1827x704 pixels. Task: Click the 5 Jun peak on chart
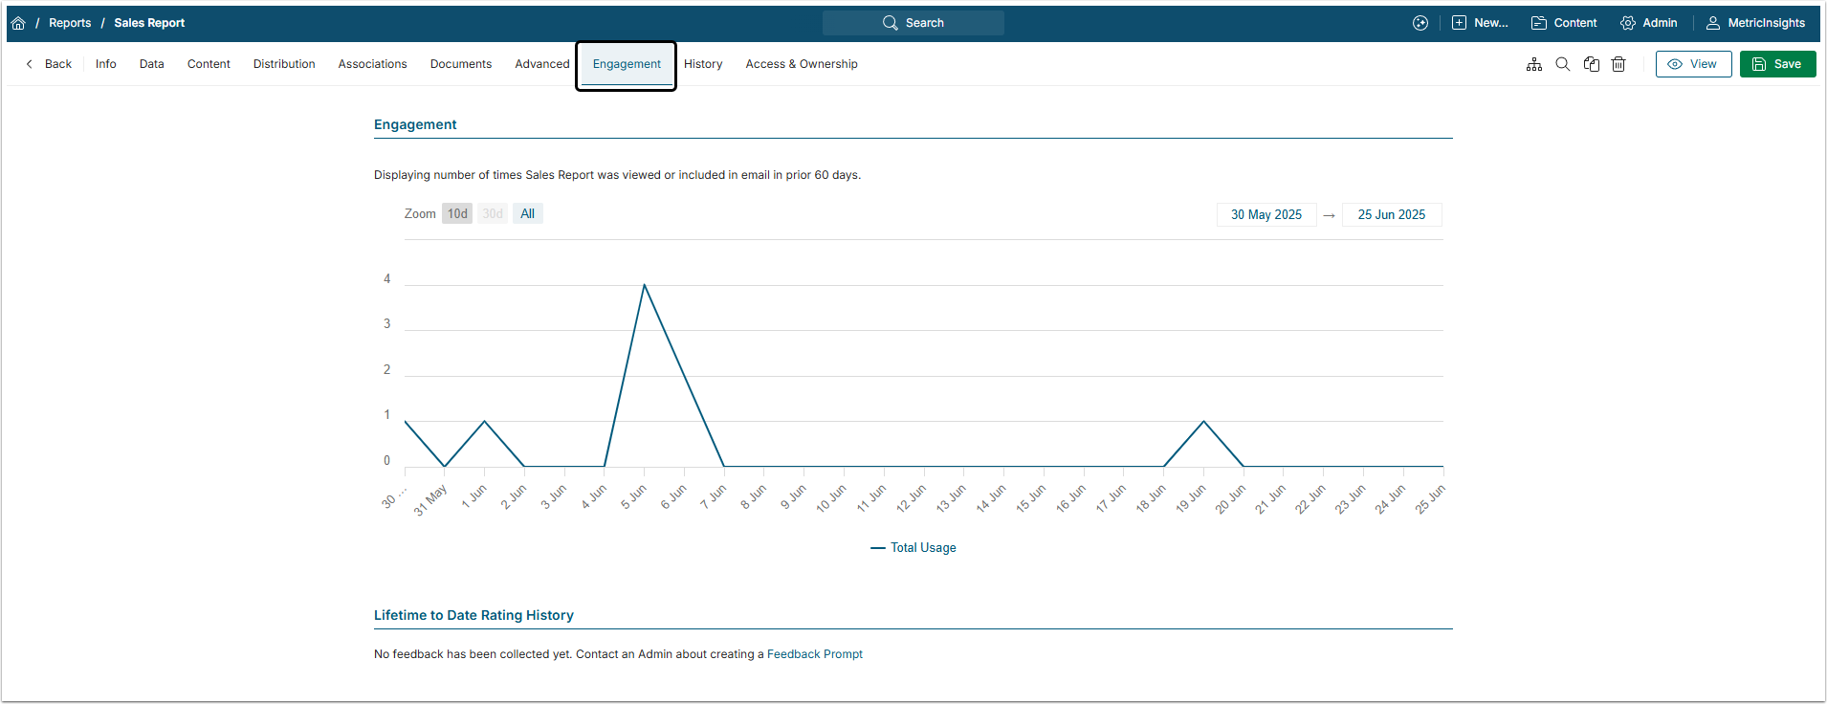click(x=645, y=285)
